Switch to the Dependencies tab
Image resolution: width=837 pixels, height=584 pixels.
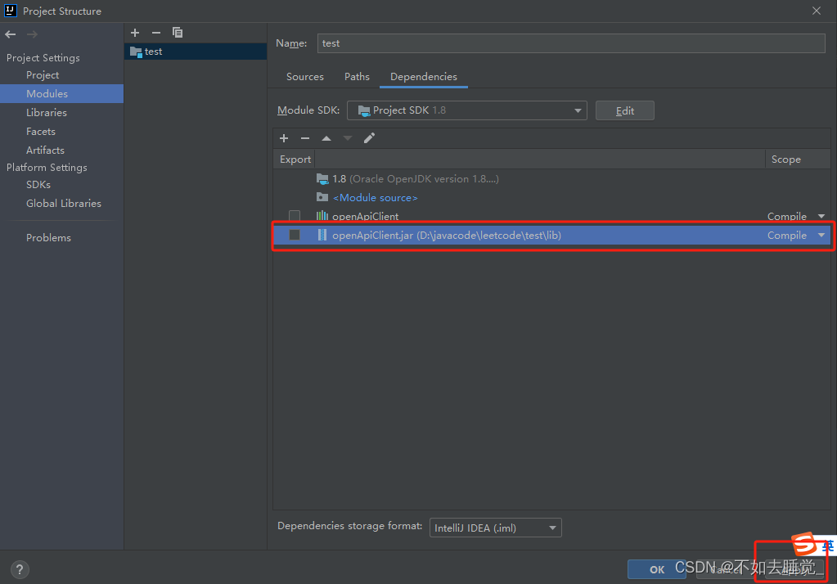tap(423, 76)
